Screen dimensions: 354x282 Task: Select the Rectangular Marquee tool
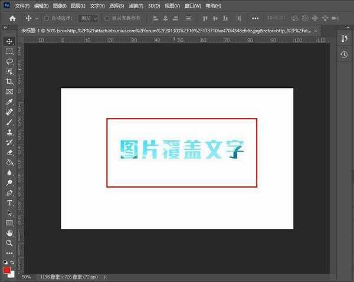tap(9, 51)
